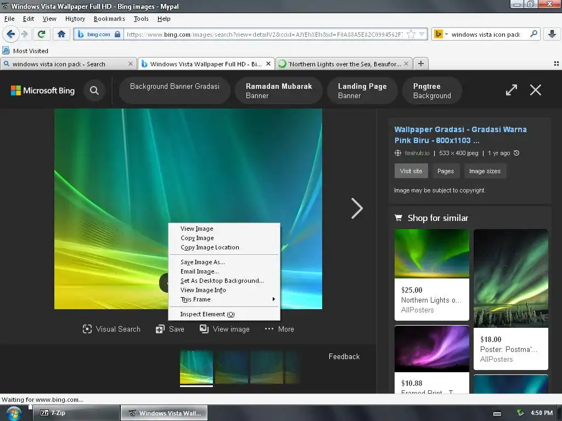This screenshot has height=421, width=562.
Task: Open a new tab with plus button
Action: 421,64
